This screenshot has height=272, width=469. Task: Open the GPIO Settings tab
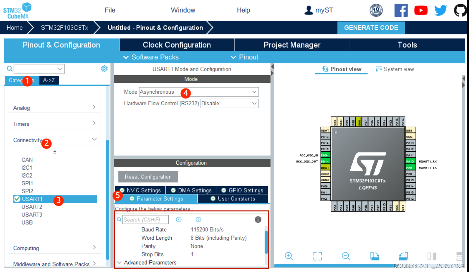tap(242, 190)
